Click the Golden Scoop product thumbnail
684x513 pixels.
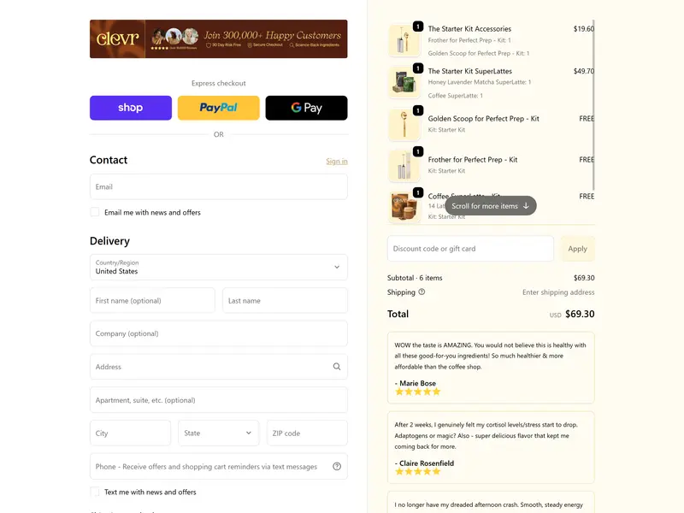(404, 124)
